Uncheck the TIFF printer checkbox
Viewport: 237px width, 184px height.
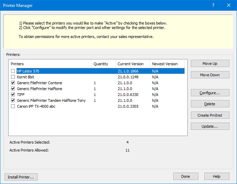click(x=13, y=95)
